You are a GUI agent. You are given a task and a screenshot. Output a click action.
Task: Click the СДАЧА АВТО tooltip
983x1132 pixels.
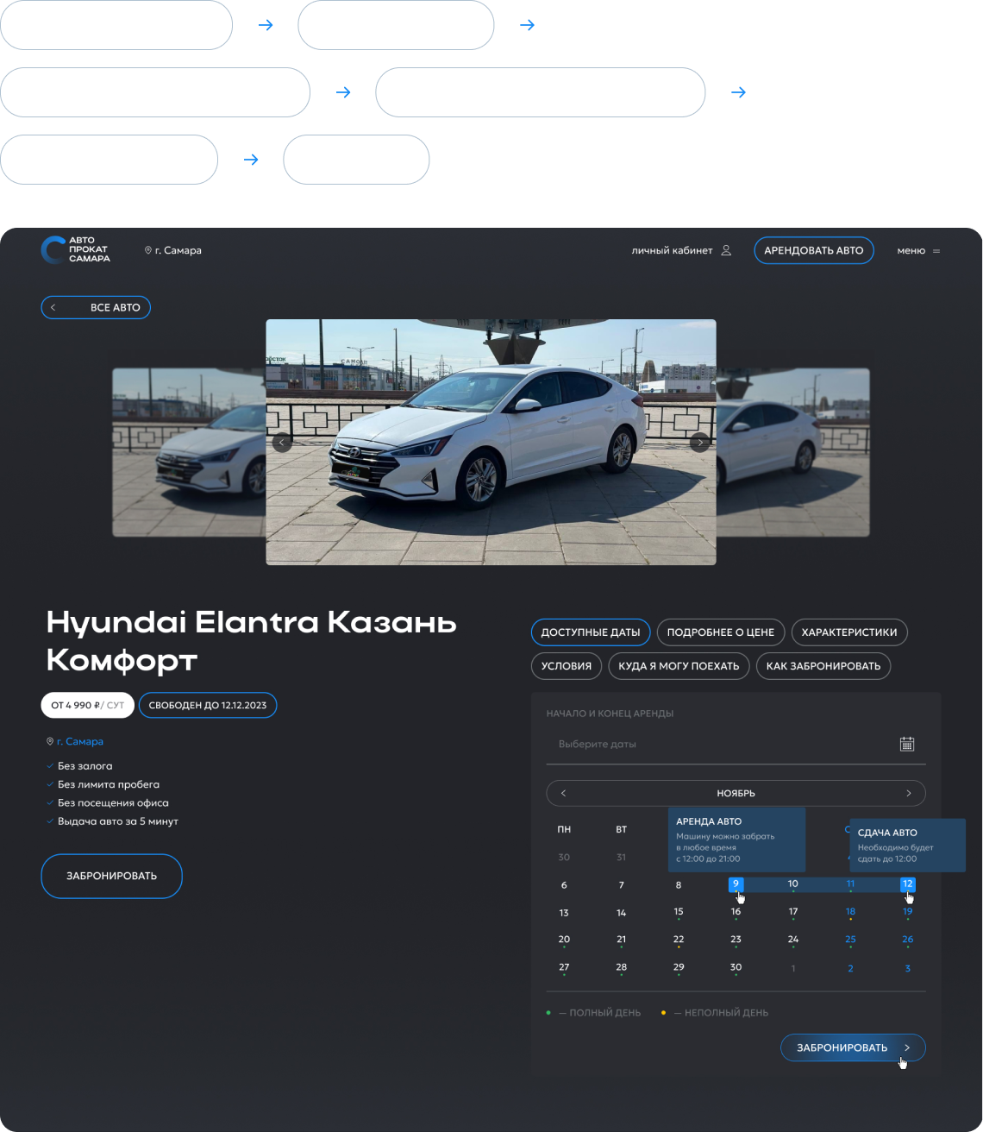tap(907, 846)
